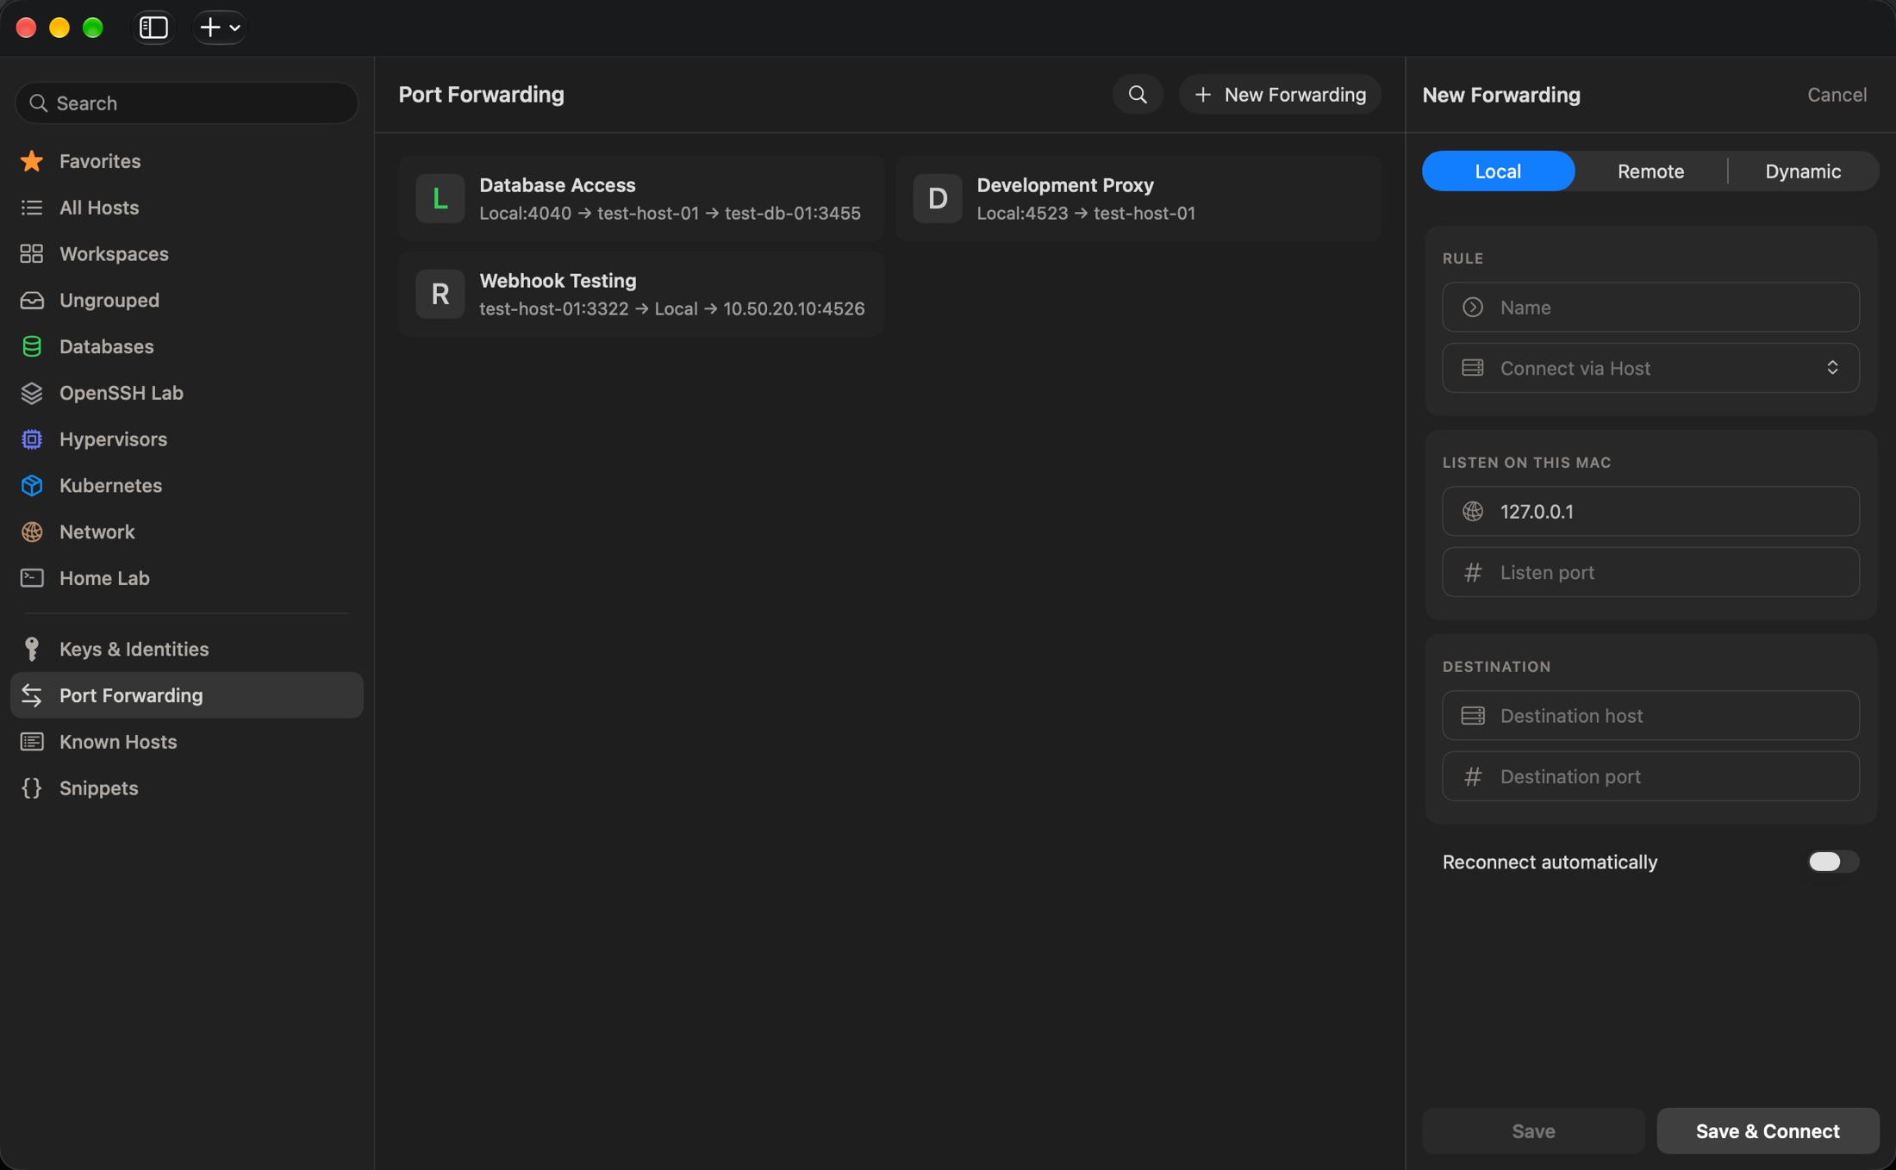Select Favorites label in sidebar
Image resolution: width=1896 pixels, height=1170 pixels.
pos(100,161)
